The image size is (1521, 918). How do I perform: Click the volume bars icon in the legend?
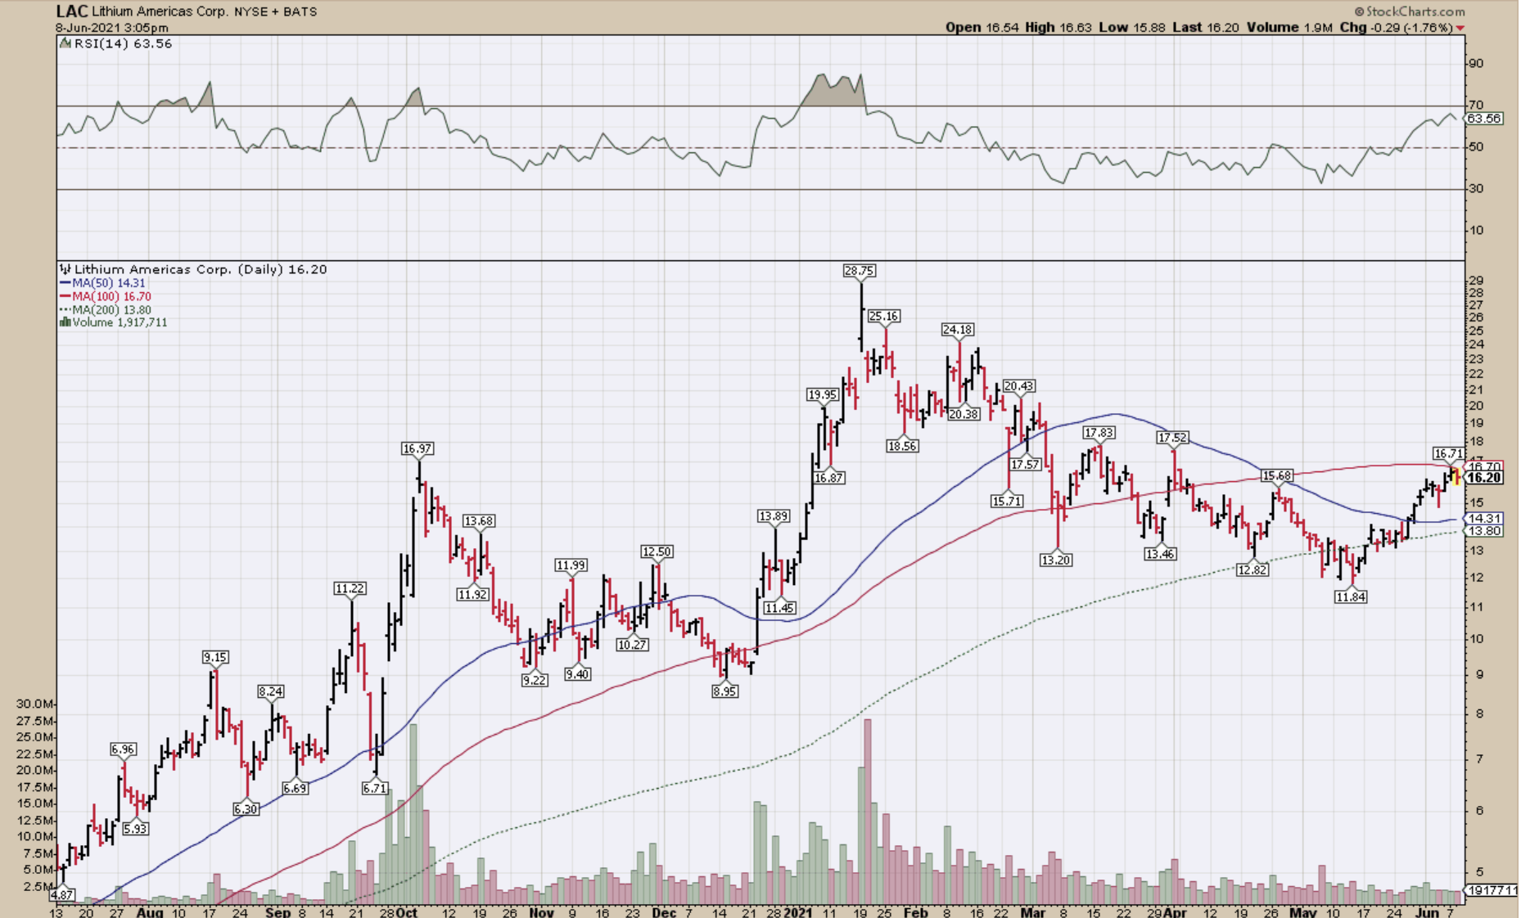pyautogui.click(x=65, y=322)
